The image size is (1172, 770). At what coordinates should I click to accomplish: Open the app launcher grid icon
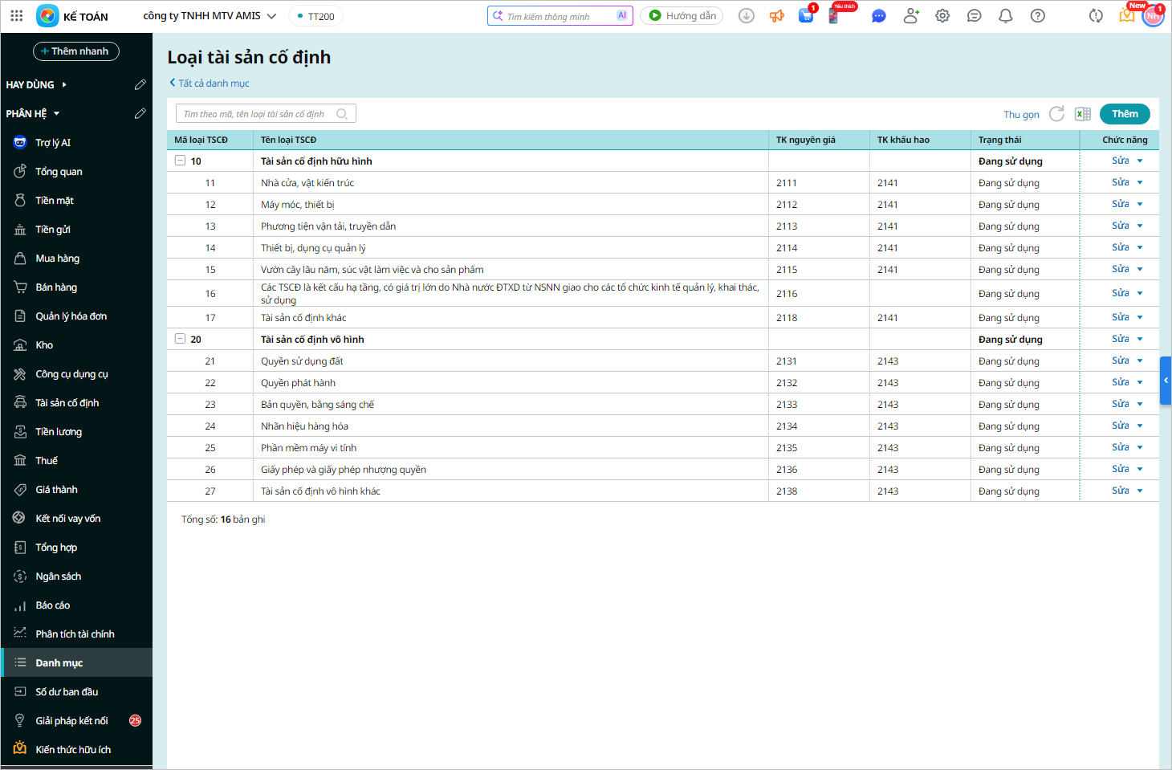17,16
